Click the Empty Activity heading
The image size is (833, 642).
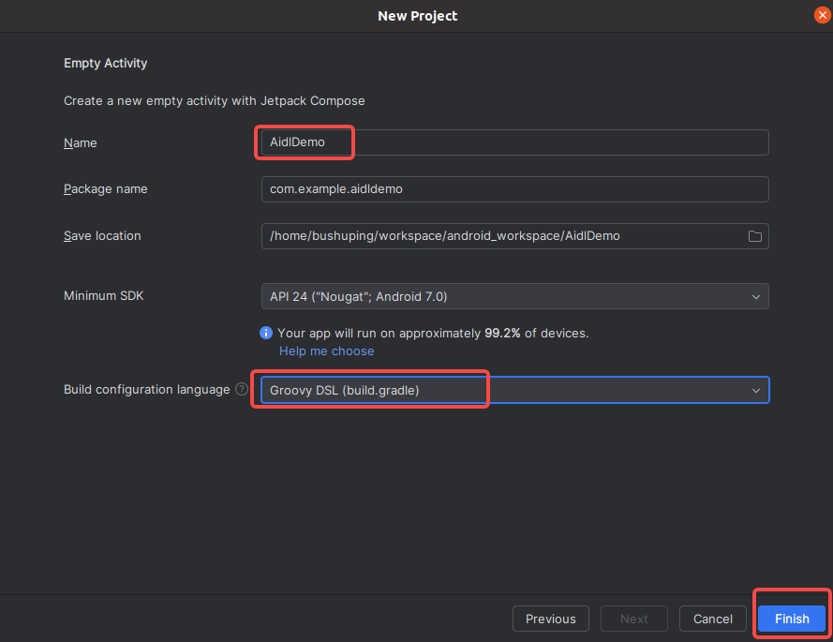106,64
